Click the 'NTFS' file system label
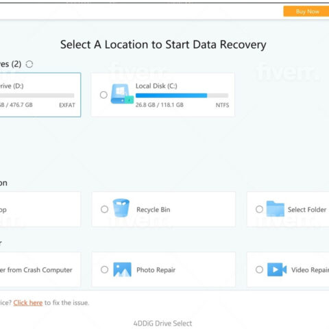The width and height of the screenshot is (329, 329). [222, 105]
